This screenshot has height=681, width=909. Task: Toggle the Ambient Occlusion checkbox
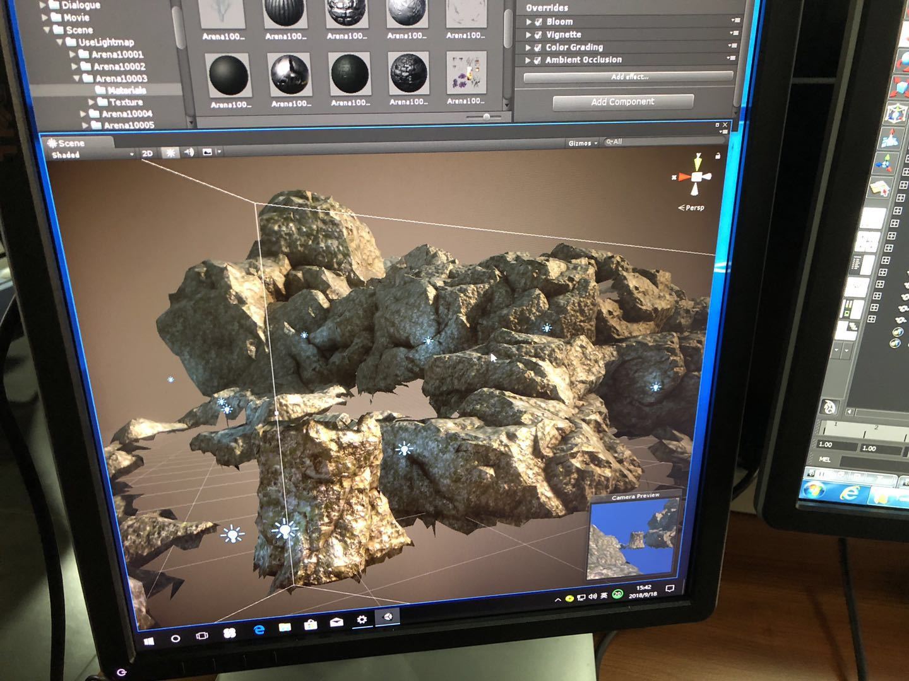point(537,60)
